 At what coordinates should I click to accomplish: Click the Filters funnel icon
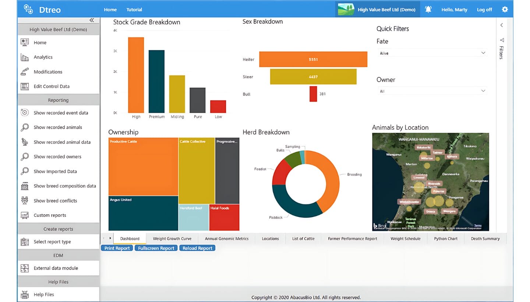click(x=501, y=40)
